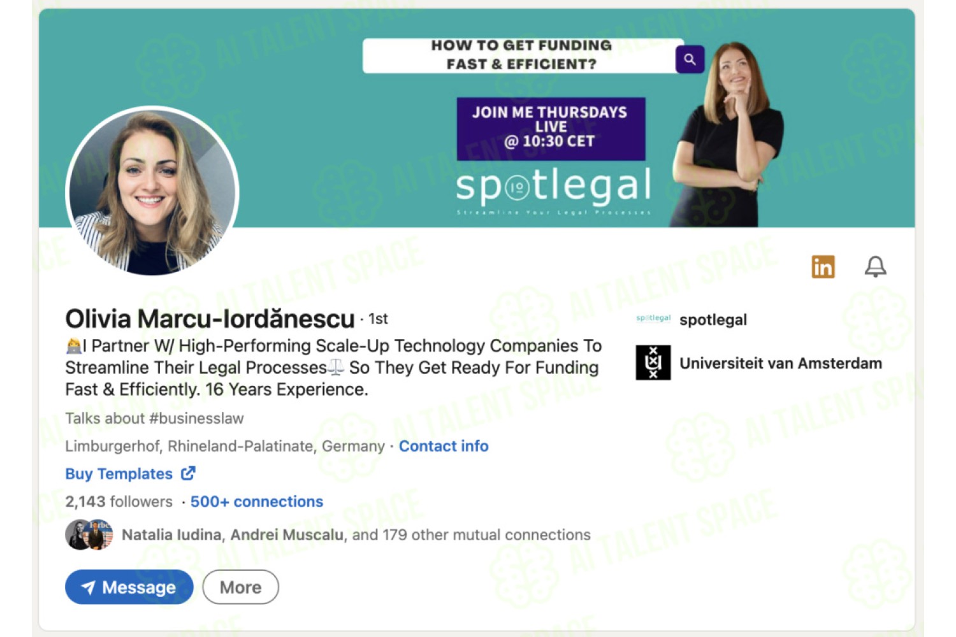Click the paper plane icon on Message

pyautogui.click(x=88, y=587)
